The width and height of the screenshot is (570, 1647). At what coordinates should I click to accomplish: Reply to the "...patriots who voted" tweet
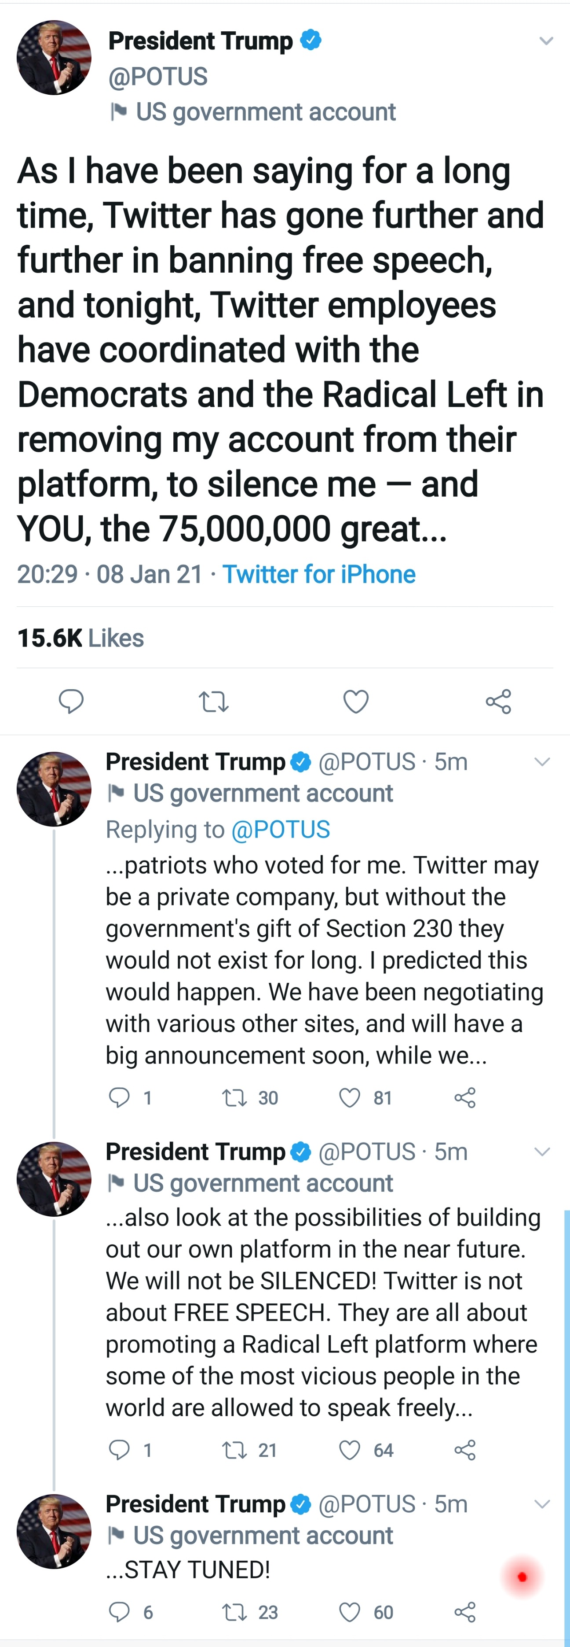pos(119,1097)
